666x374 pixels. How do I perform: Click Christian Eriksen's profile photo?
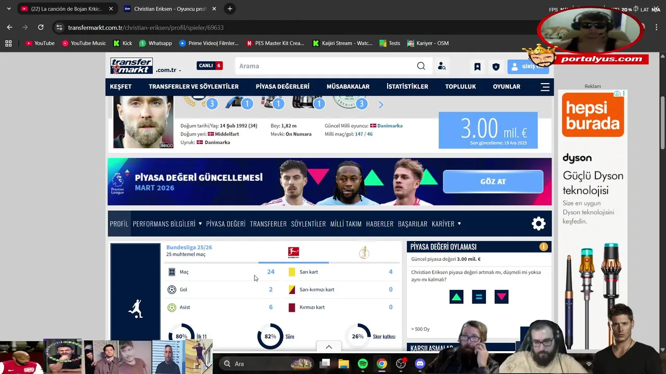(144, 122)
